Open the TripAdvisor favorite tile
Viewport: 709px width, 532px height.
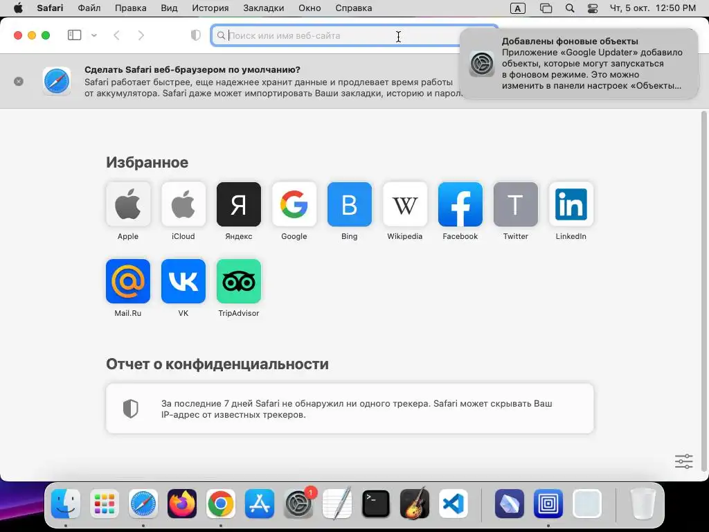point(239,281)
